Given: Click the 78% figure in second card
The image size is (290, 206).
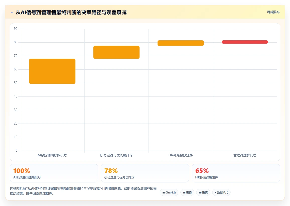Looking at the screenshot, I should 111,171.
